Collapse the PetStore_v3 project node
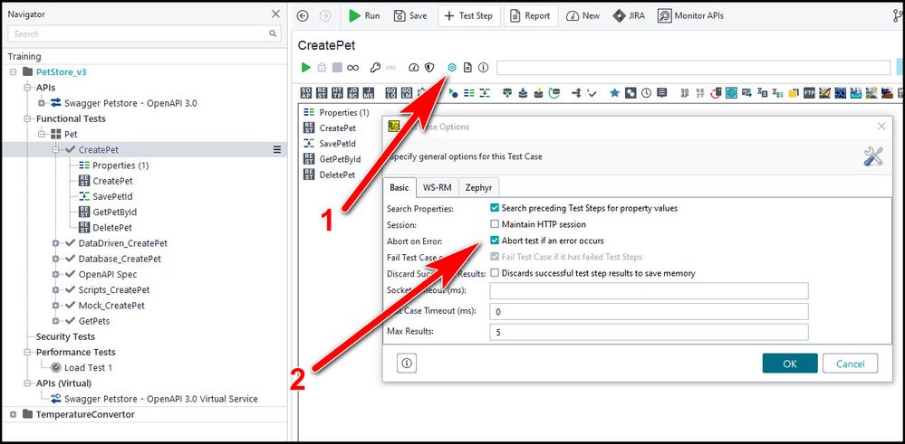Screen dimensions: 905x444 pos(13,72)
